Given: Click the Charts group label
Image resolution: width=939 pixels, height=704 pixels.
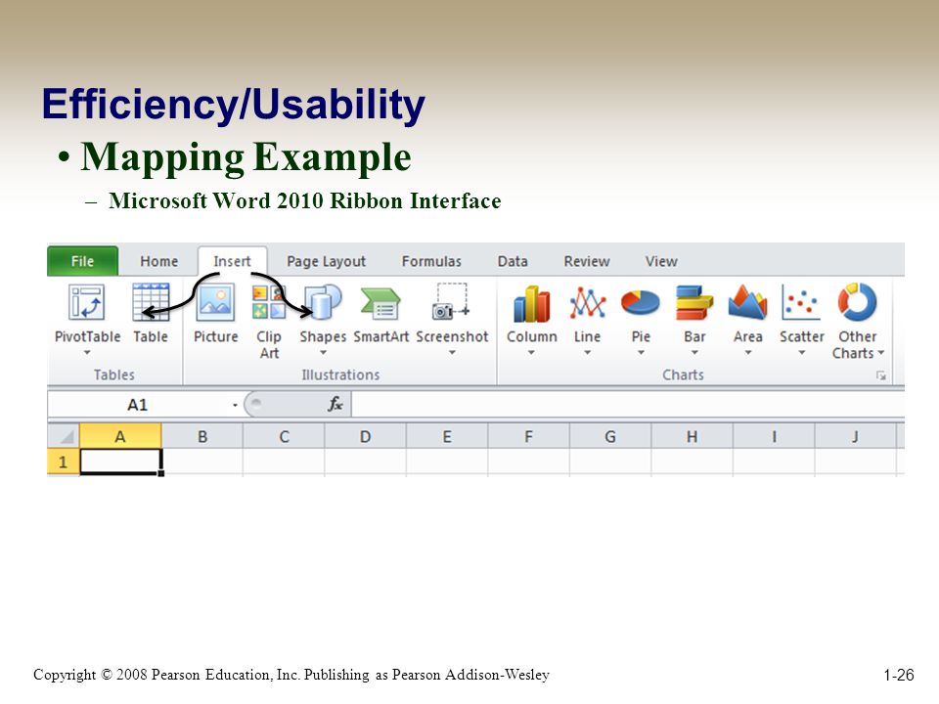Looking at the screenshot, I should (x=683, y=374).
